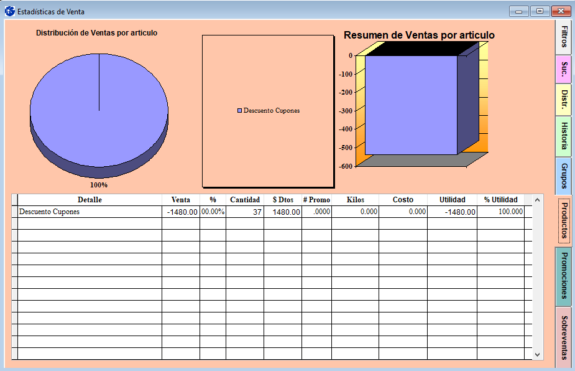Open the Filtros tab
The width and height of the screenshot is (575, 371).
[x=564, y=37]
